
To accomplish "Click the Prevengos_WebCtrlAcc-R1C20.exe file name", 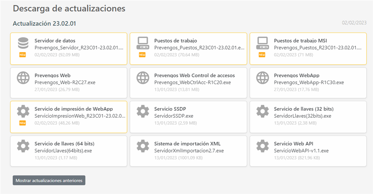I will coord(192,82).
